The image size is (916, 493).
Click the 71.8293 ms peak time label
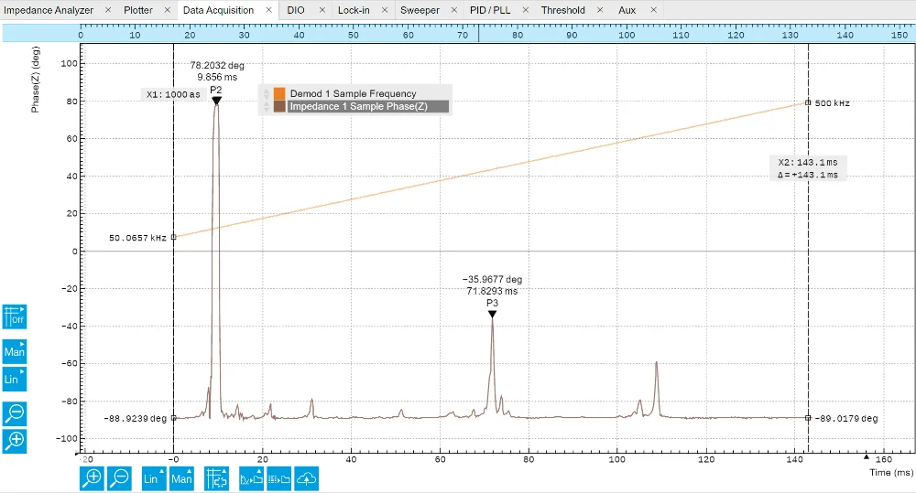[x=492, y=291]
